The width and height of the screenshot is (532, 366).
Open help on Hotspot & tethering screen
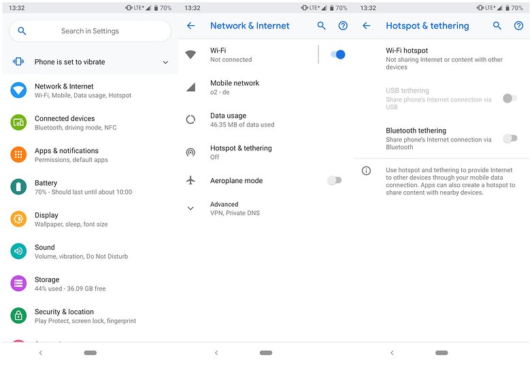(519, 25)
